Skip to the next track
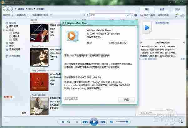The height and width of the screenshot is (128, 188). [102, 122]
